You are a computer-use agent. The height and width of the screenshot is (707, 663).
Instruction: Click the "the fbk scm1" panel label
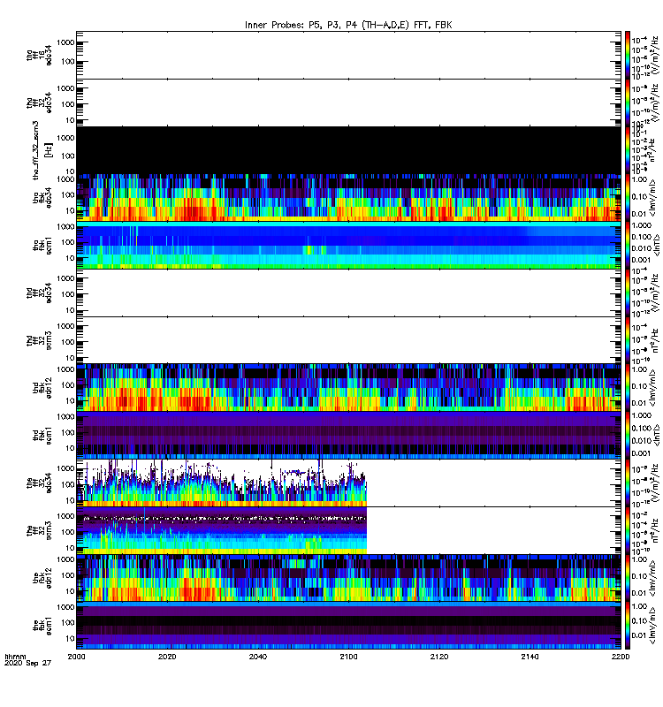click(42, 626)
